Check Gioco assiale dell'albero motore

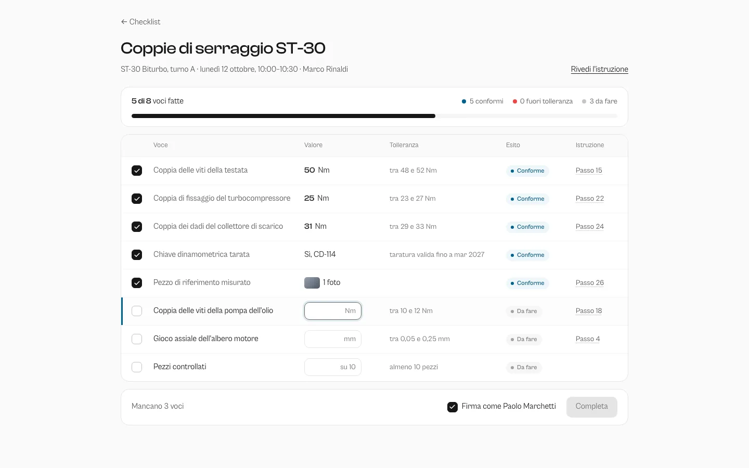click(x=137, y=339)
